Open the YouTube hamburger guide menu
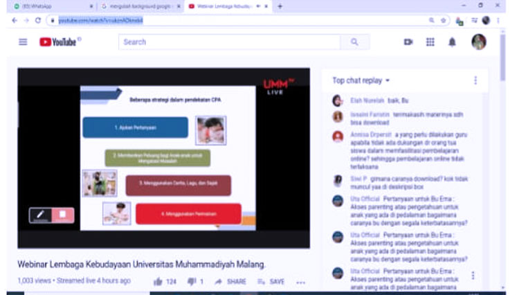The image size is (519, 295). [x=23, y=42]
